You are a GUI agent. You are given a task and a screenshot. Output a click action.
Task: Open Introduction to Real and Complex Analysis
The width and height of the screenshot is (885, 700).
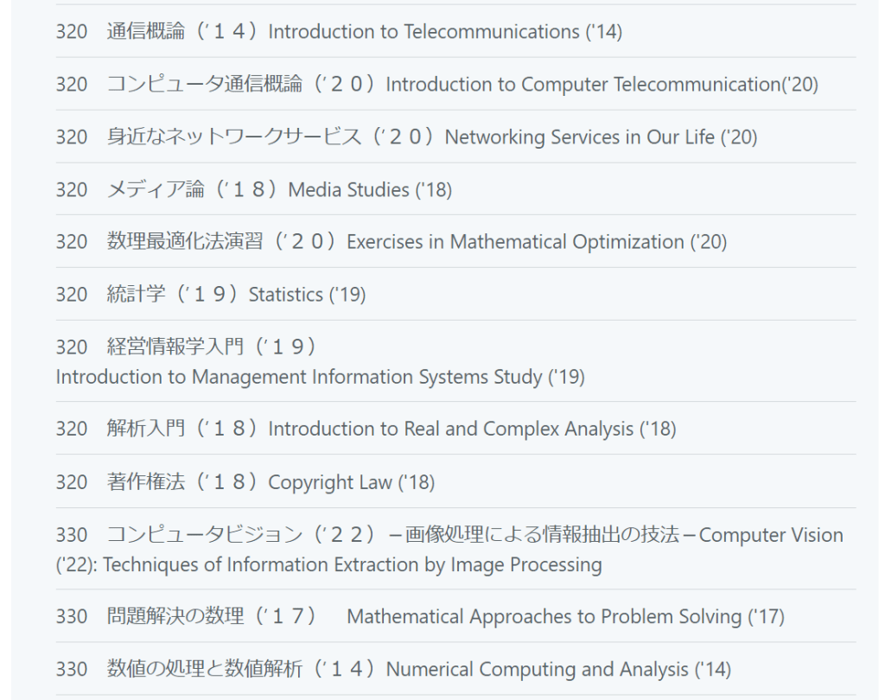pyautogui.click(x=472, y=430)
